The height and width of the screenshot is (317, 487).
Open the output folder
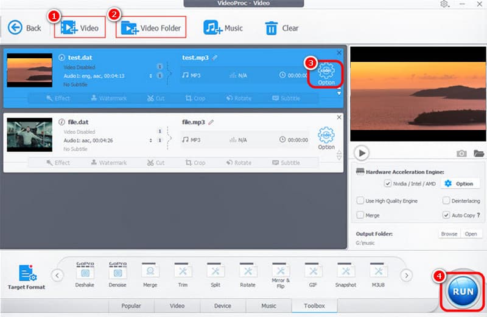coord(471,234)
